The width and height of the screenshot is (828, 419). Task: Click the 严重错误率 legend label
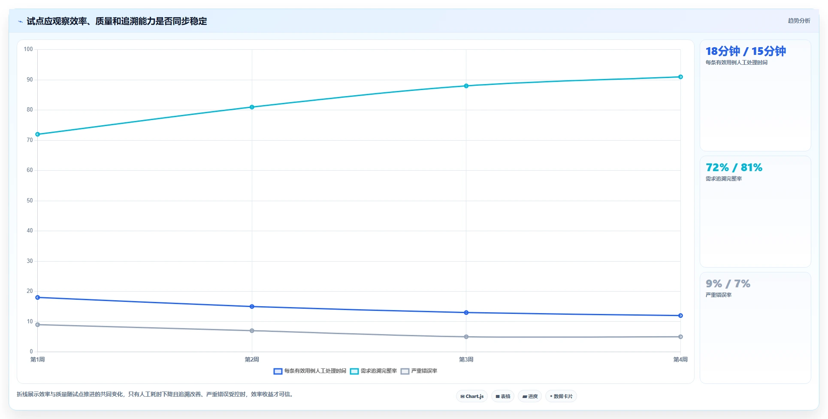coord(424,371)
